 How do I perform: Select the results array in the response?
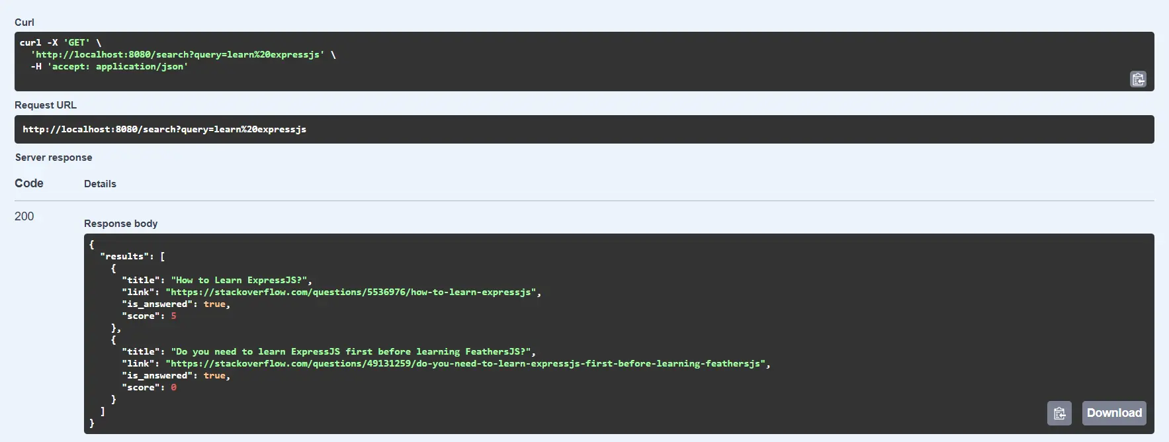132,255
